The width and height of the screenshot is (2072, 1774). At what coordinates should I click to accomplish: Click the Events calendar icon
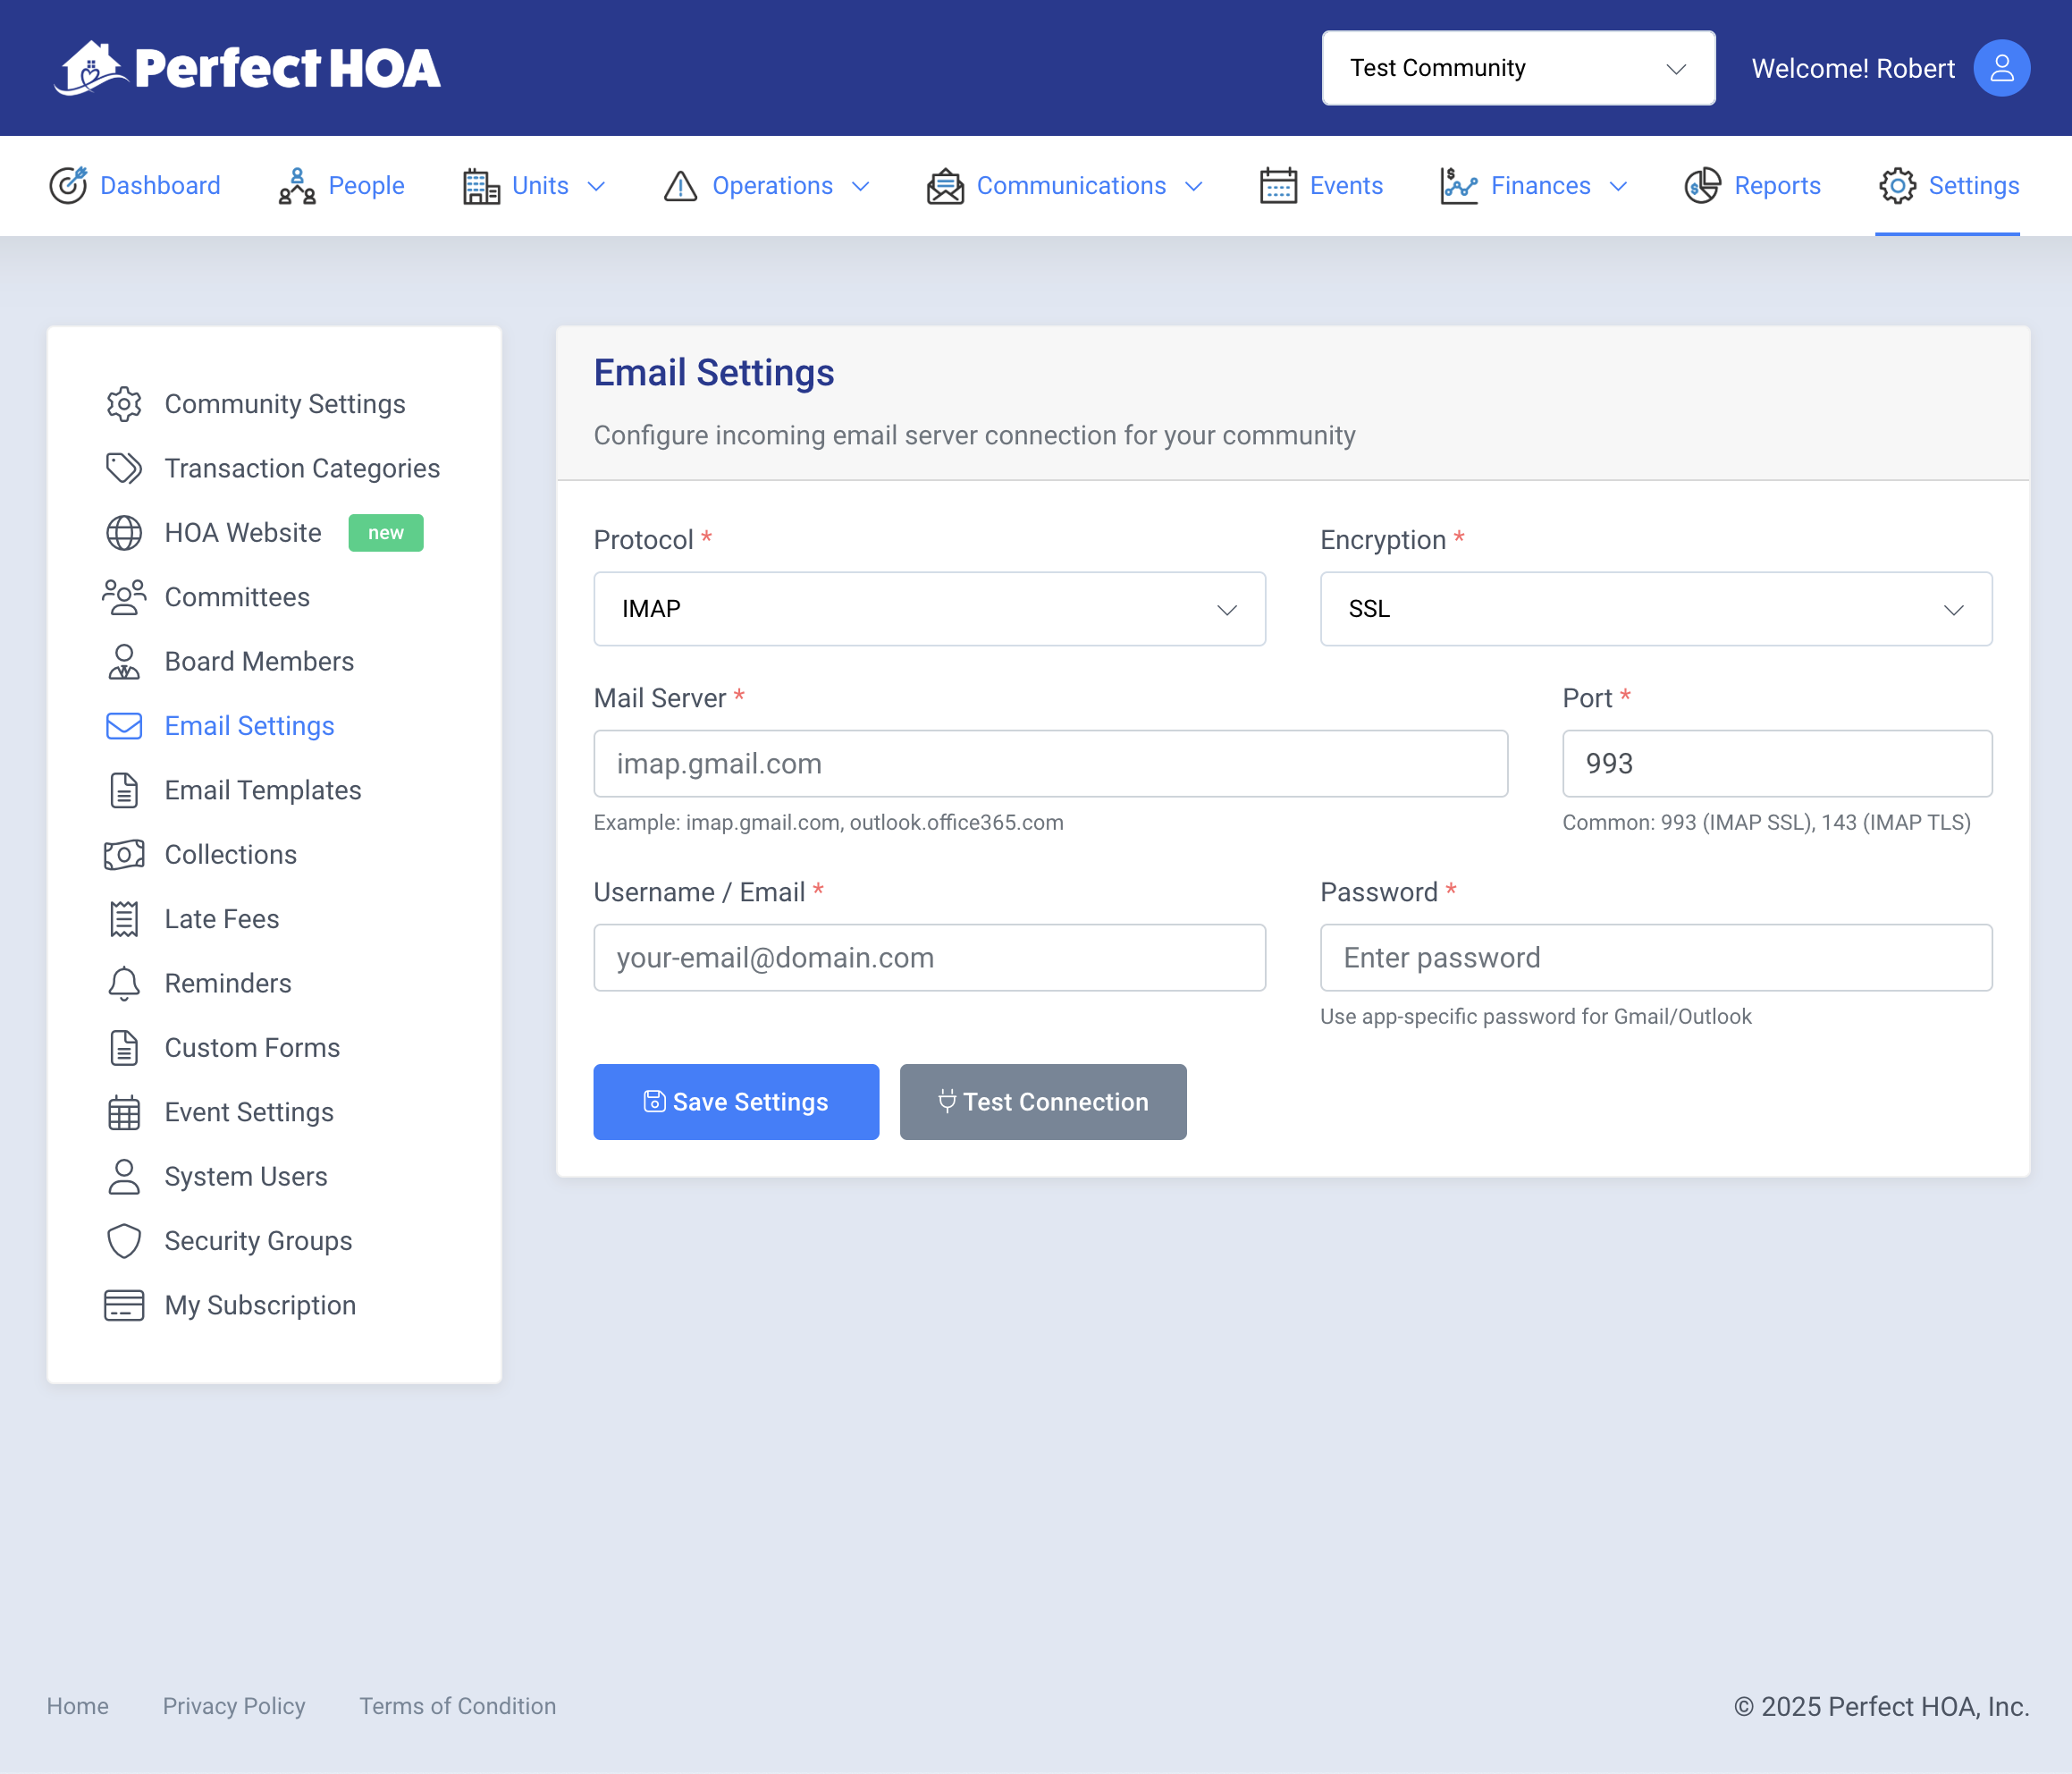1278,186
